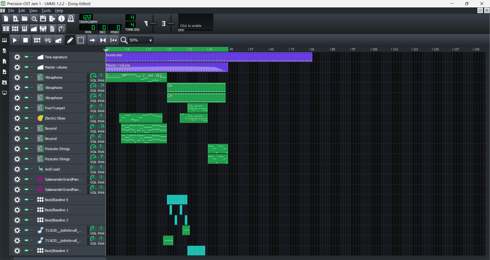The image size is (490, 260).
Task: Mute the Acid Lead track
Action: [26, 169]
